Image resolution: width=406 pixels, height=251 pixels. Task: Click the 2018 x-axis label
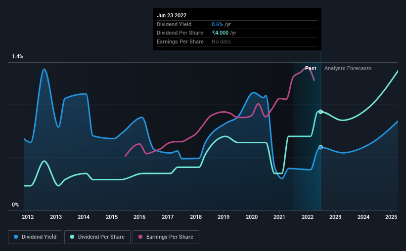coord(196,217)
